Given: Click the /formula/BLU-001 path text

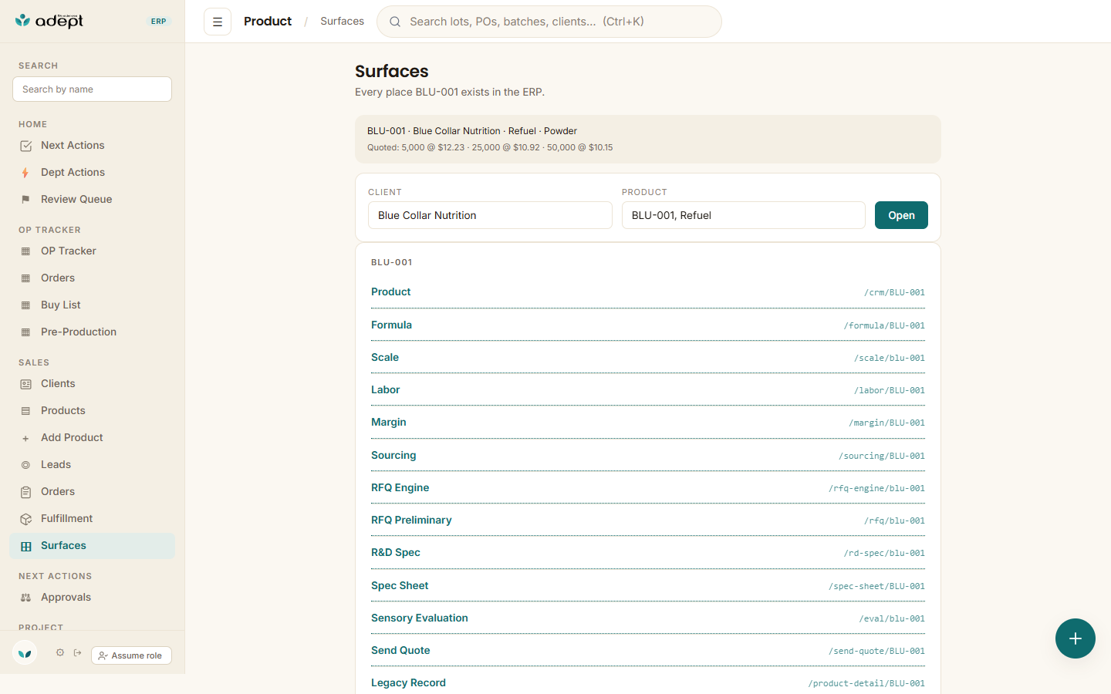Looking at the screenshot, I should click(884, 325).
